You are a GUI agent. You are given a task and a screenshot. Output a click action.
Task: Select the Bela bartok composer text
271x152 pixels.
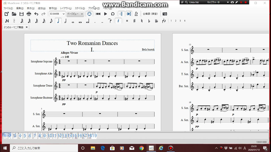[x=148, y=50]
